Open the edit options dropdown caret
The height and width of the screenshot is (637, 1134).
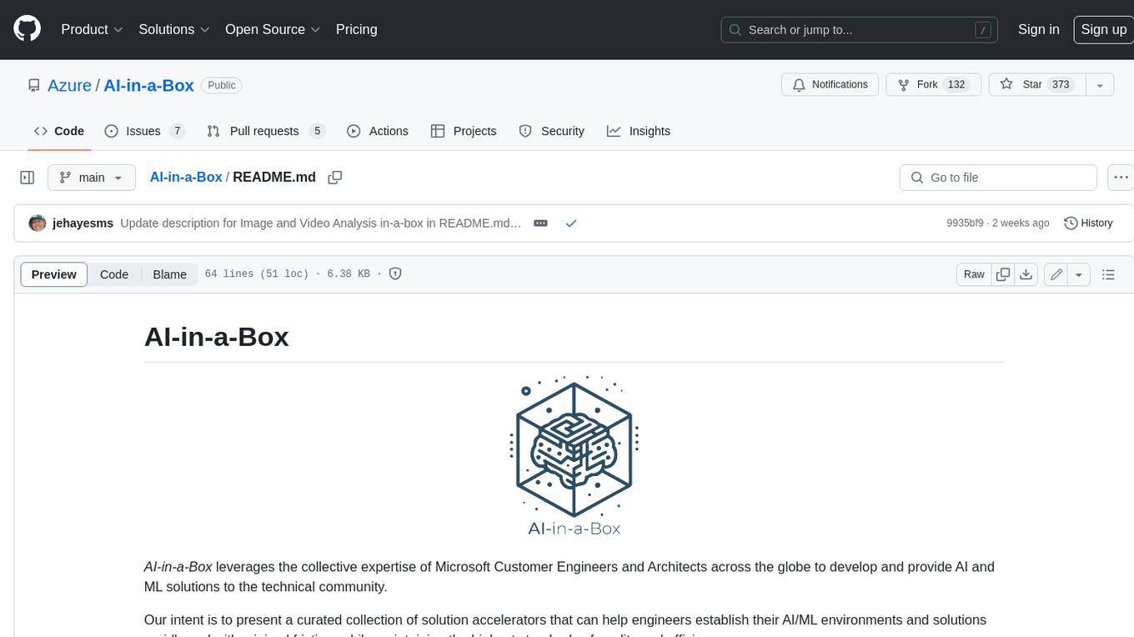(1079, 274)
